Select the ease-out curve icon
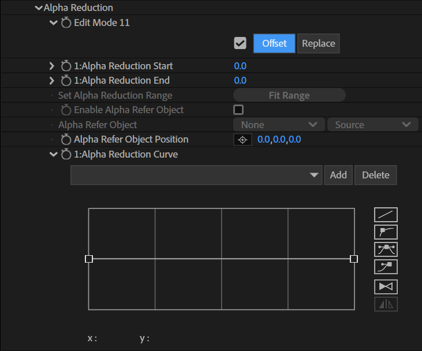Image resolution: width=422 pixels, height=351 pixels. [386, 232]
